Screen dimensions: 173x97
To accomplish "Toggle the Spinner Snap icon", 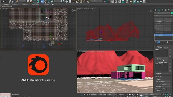I will [x=84, y=1].
